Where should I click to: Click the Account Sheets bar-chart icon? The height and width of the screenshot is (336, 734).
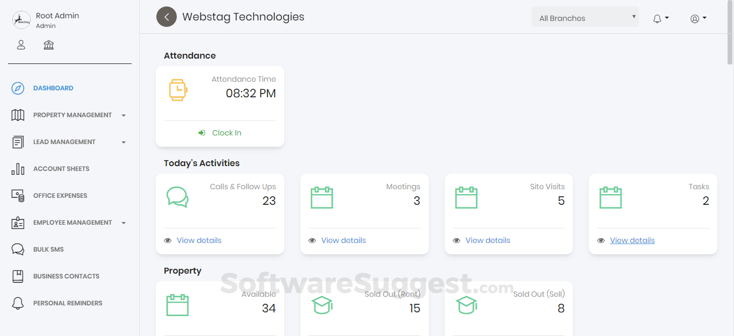19,168
